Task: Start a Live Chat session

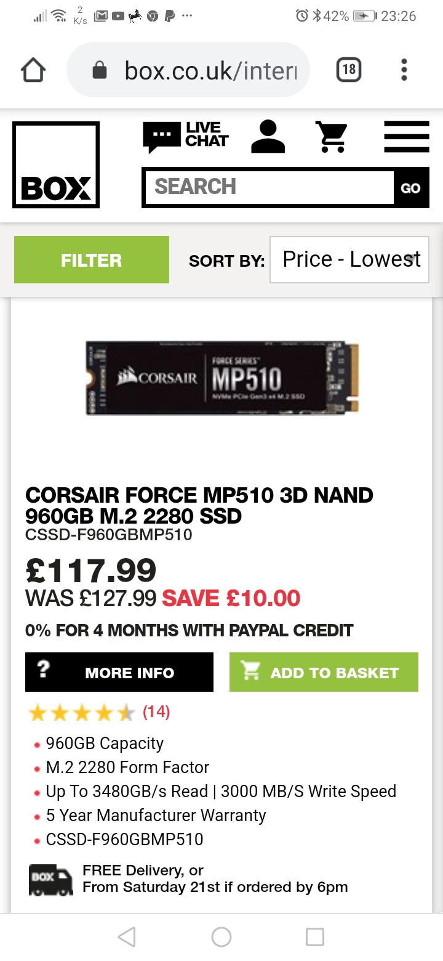Action: coord(186,135)
